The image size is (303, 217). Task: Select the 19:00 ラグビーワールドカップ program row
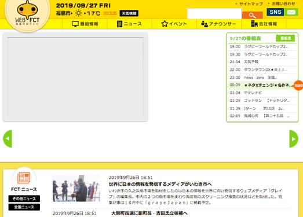262,46
